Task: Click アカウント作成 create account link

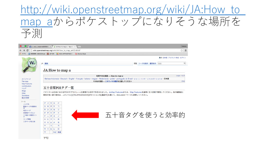Action: coord(173,58)
